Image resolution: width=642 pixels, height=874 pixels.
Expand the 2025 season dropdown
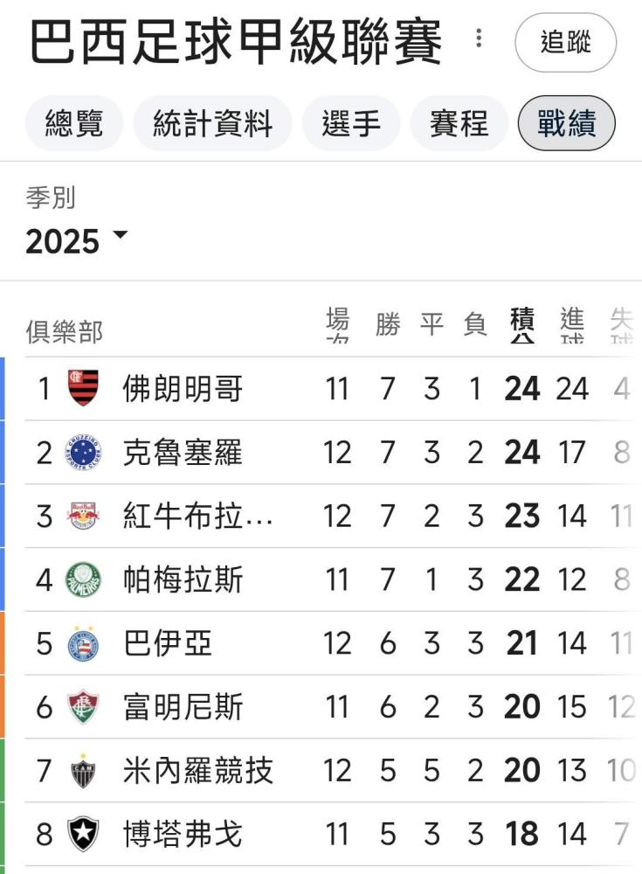tap(77, 240)
